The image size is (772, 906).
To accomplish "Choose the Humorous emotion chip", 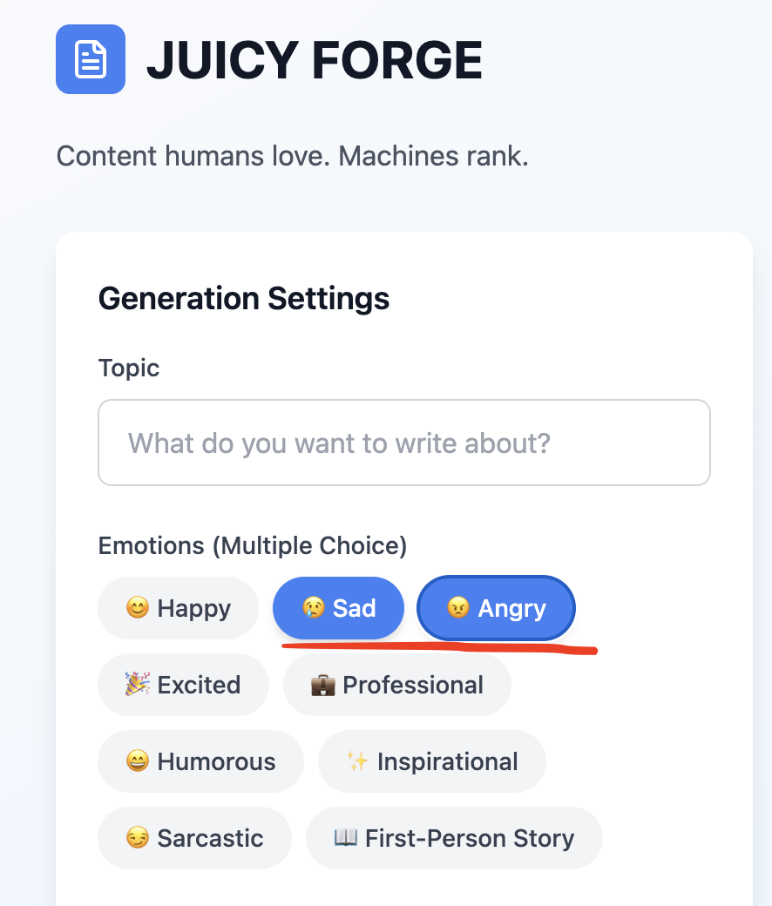I will pyautogui.click(x=200, y=761).
